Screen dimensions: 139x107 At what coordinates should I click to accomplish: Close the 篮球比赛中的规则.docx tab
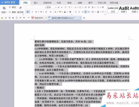point(80,18)
